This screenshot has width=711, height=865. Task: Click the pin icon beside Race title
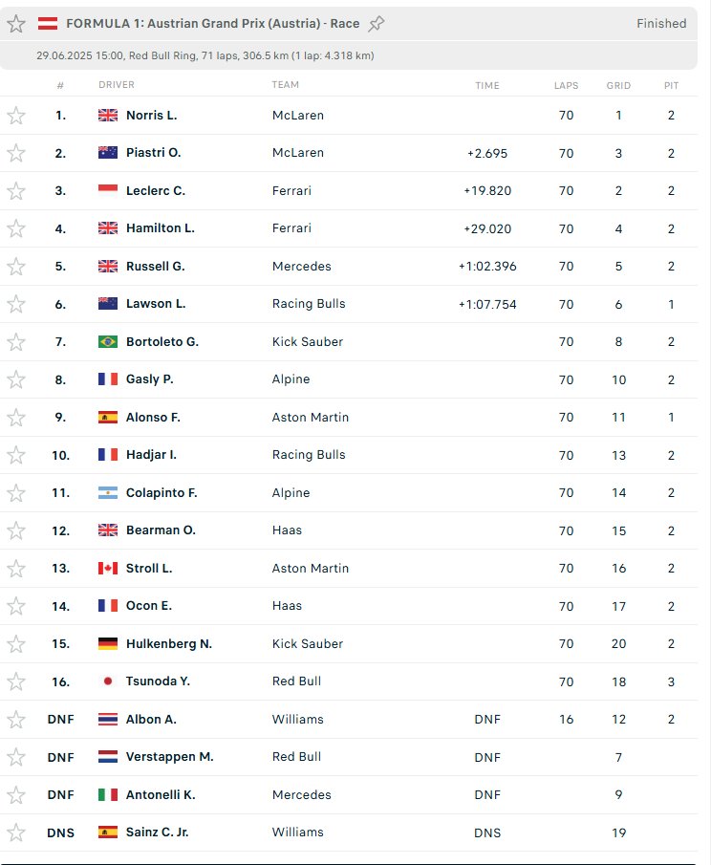377,24
